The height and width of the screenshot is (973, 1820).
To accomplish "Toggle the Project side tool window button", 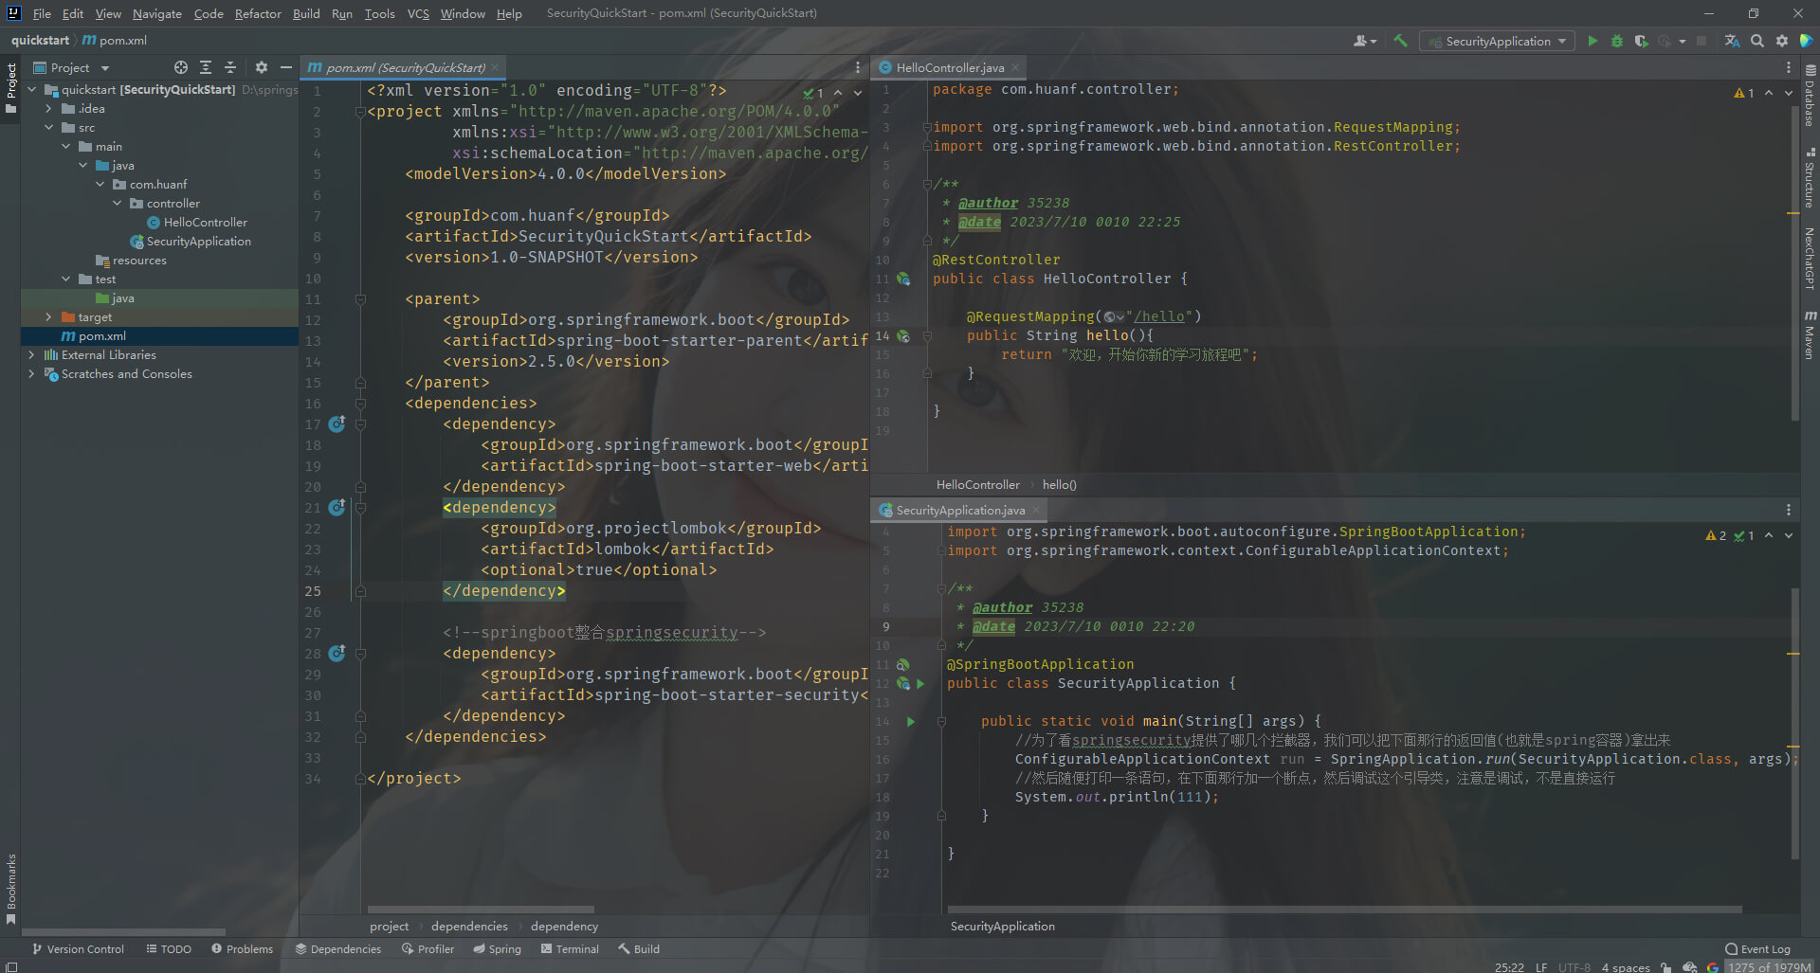I will click(11, 88).
